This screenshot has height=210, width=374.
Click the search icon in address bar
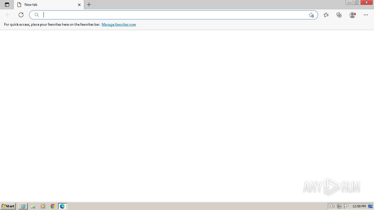(37, 15)
